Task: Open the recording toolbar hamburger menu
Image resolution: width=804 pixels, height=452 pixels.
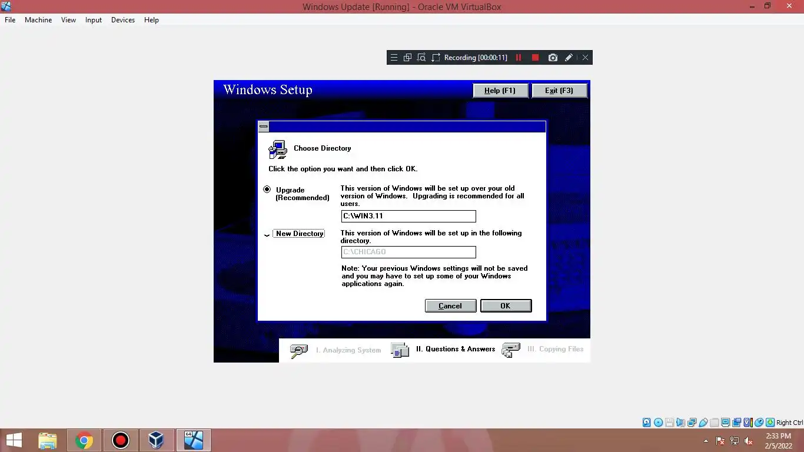Action: [394, 58]
